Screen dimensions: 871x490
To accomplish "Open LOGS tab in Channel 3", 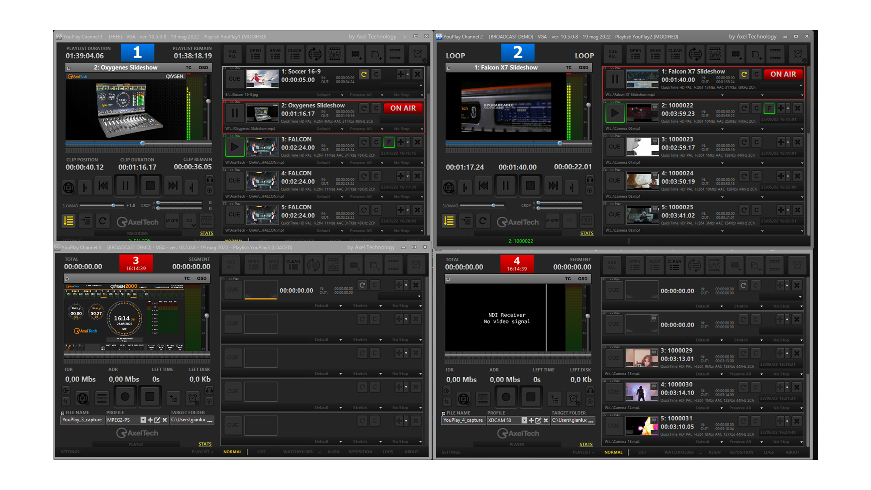I will click(387, 452).
